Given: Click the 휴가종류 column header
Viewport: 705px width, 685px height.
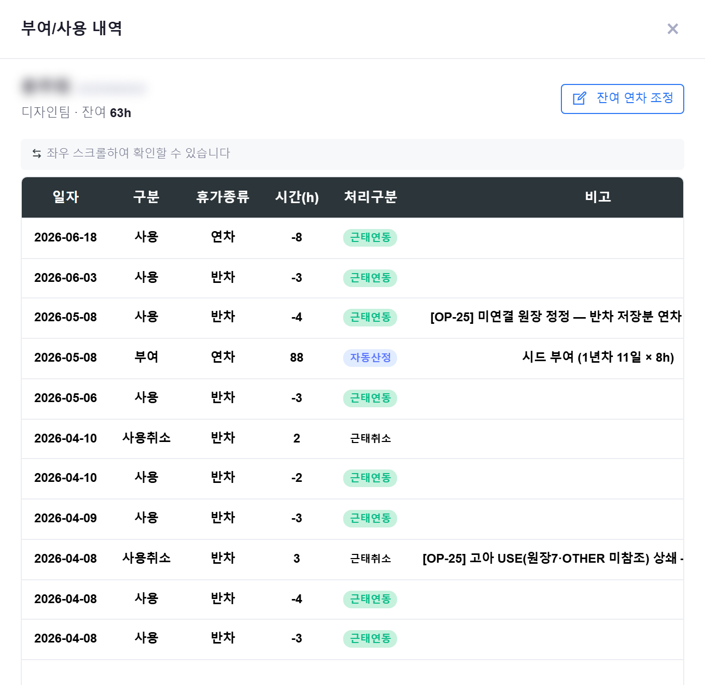Looking at the screenshot, I should [x=223, y=197].
